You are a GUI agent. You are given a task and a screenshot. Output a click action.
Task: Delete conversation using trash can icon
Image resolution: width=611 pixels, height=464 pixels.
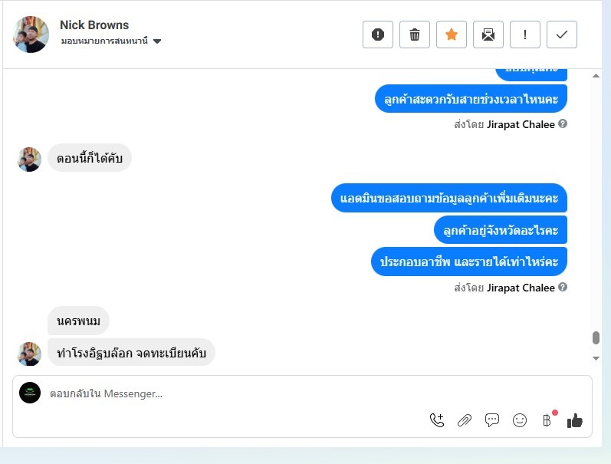click(x=415, y=35)
